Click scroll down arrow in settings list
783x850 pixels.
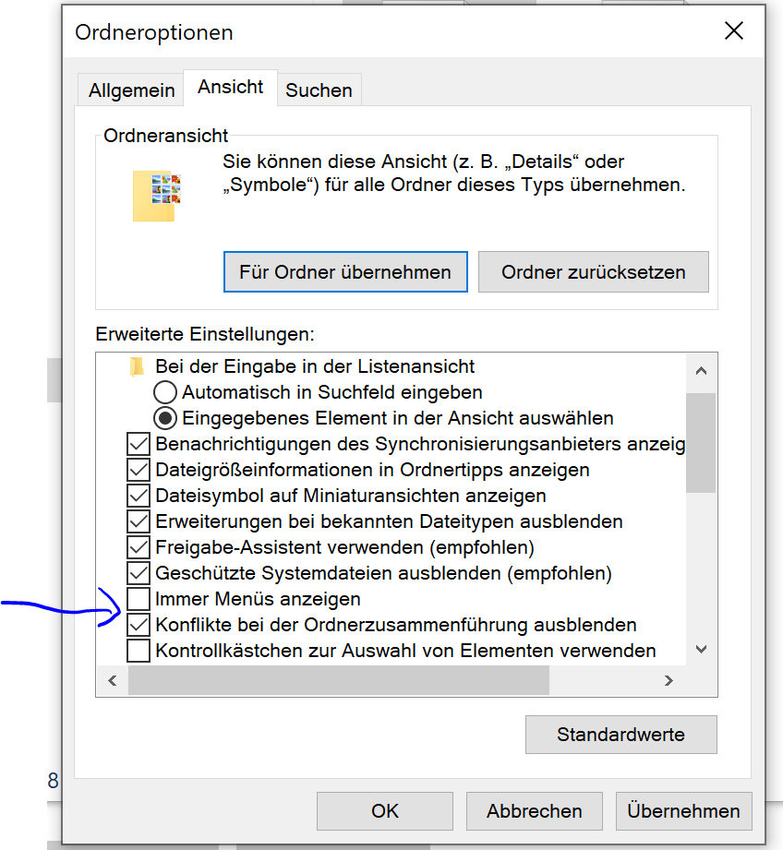coord(701,649)
